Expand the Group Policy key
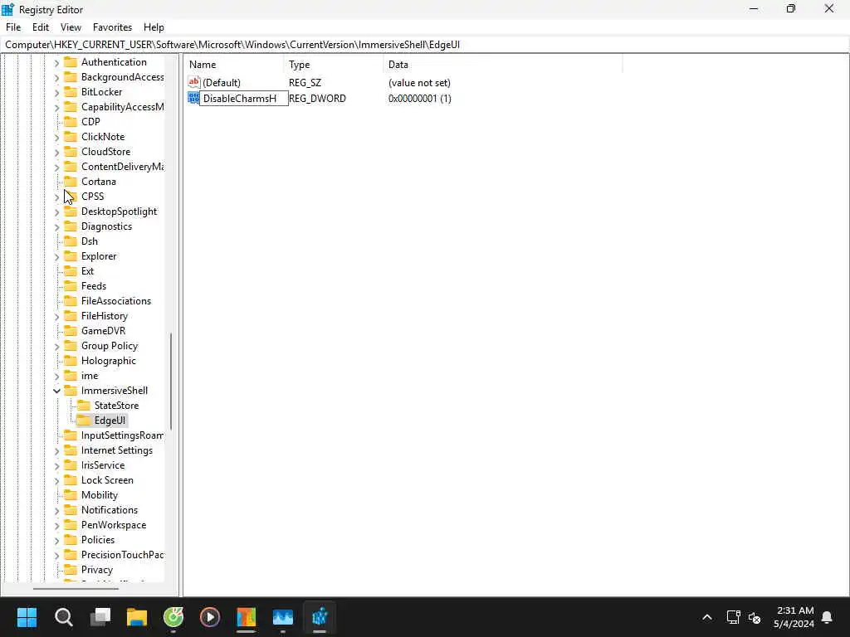 [57, 346]
